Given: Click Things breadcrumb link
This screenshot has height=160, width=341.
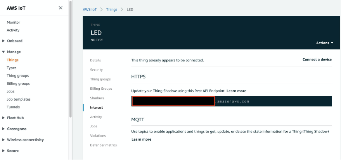Looking at the screenshot, I should (x=112, y=10).
